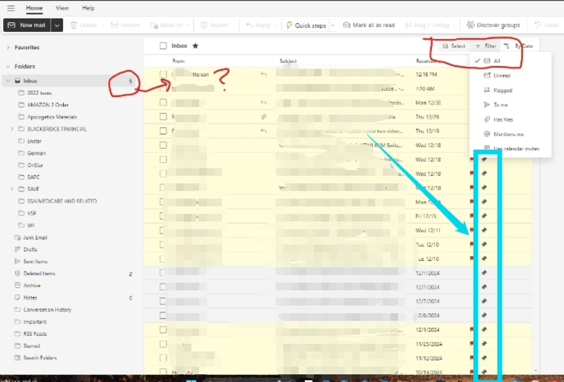Click the red flag on the 11/12/2024 message

point(471,358)
